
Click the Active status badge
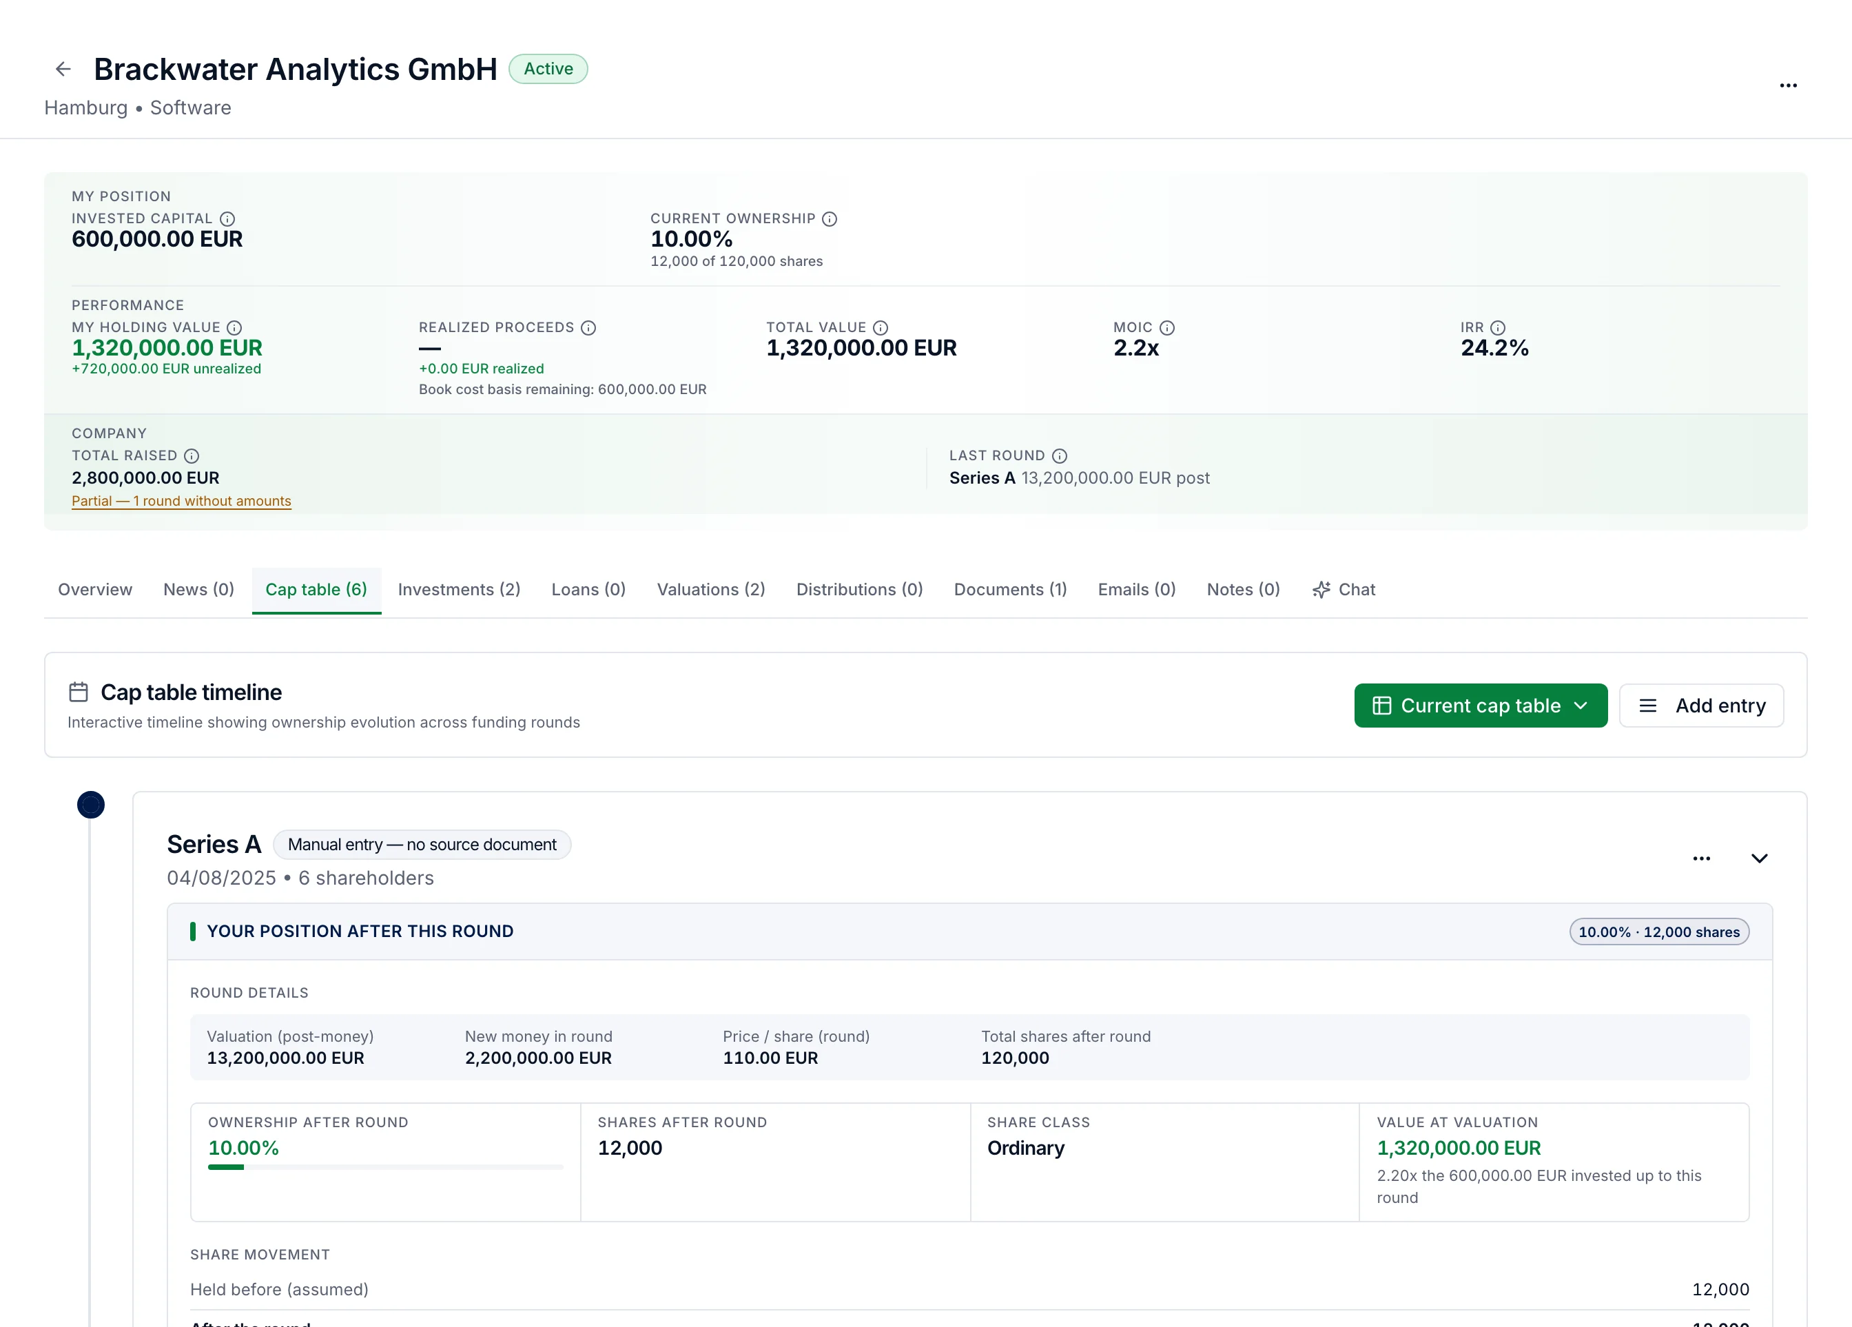[x=548, y=69]
